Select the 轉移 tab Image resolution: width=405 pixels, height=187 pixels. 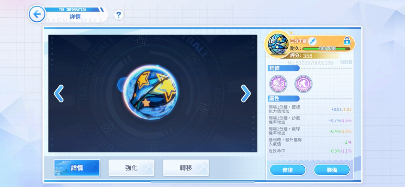click(x=186, y=168)
